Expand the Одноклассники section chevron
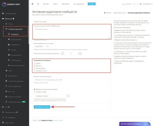Screen dimensions: 153x126 coord(27,112)
